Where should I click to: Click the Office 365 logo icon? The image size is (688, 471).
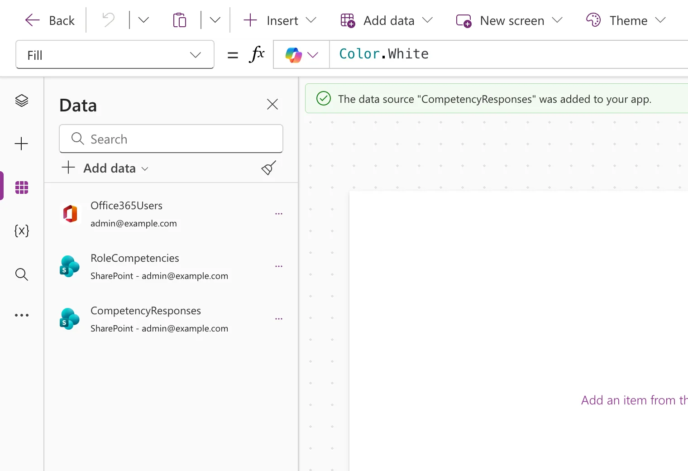70,214
